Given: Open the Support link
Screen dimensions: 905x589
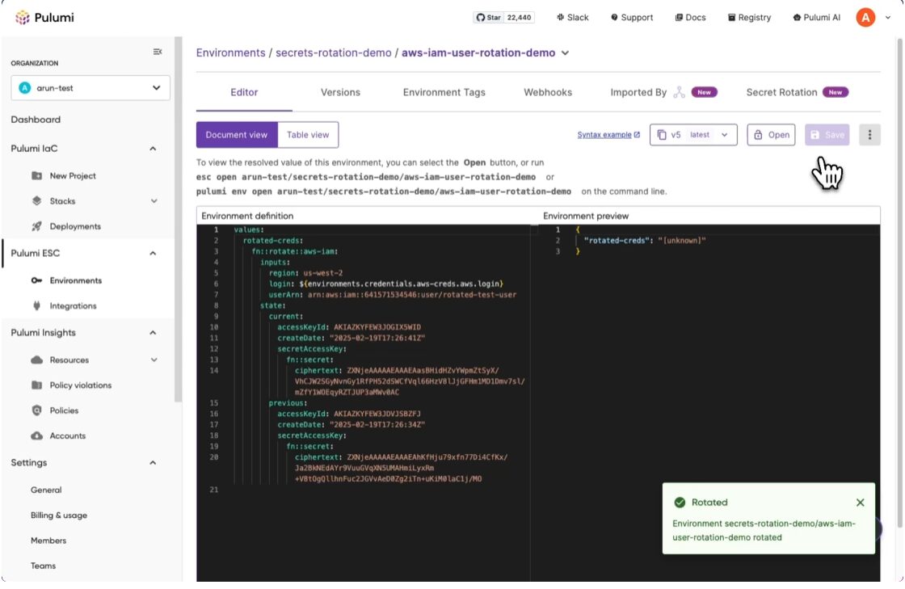Looking at the screenshot, I should (631, 17).
